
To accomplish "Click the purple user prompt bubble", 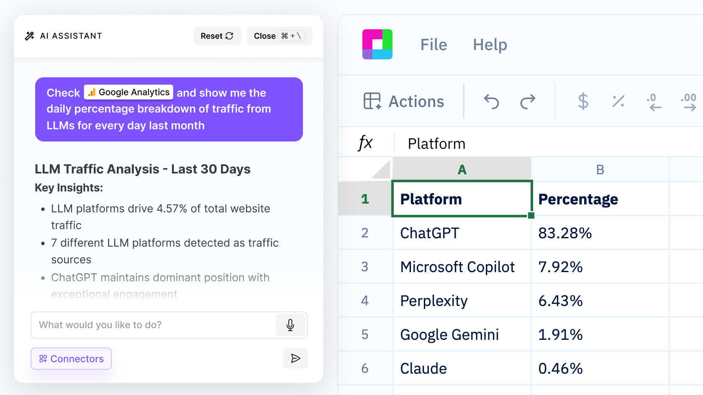I will pos(169,109).
